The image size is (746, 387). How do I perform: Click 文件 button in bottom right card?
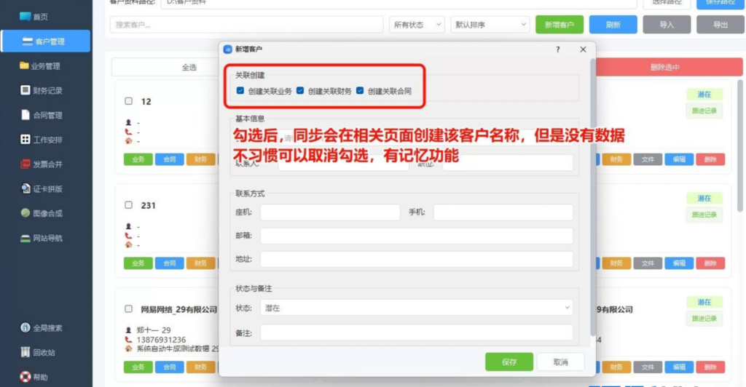pos(648,367)
